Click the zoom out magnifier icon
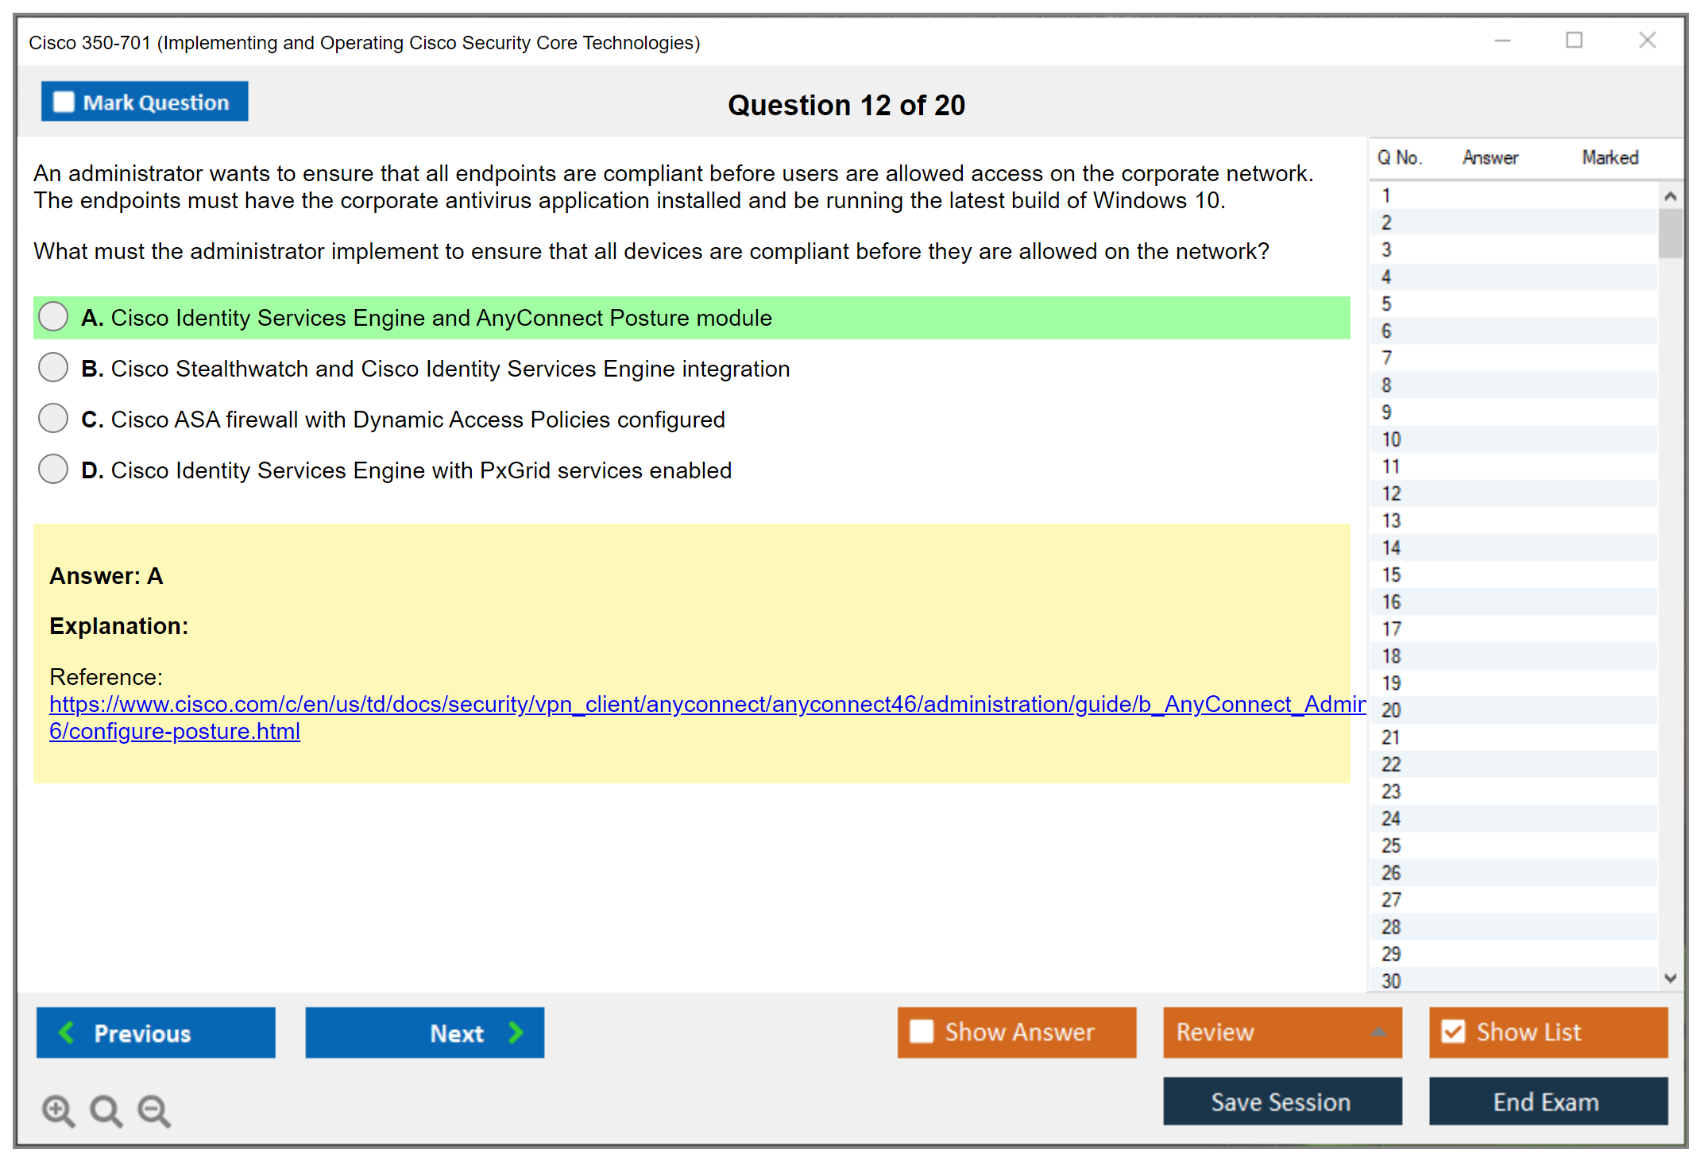This screenshot has height=1168, width=1708. (154, 1110)
